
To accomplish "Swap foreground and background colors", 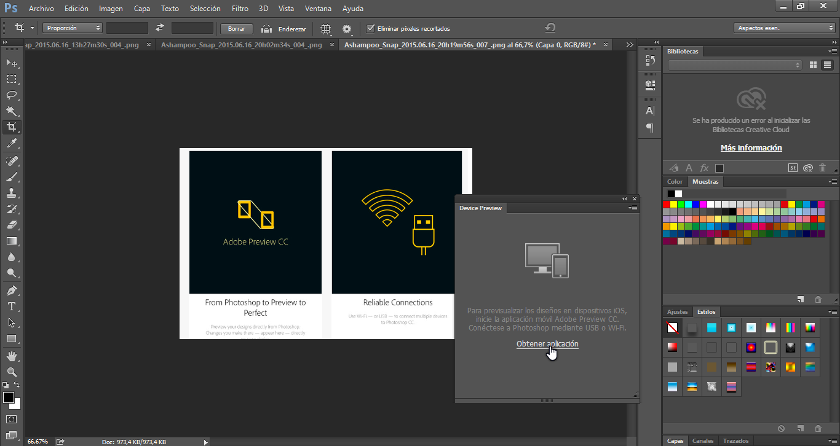I will (x=17, y=385).
